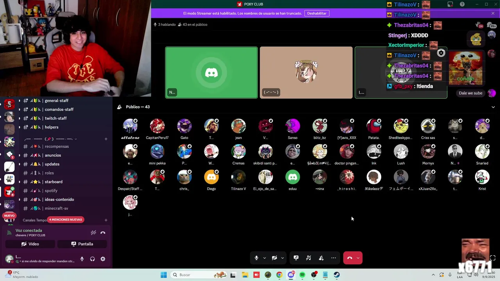Open eduu's green Discord avatar
Viewport: 500px width, 281px height.
pyautogui.click(x=293, y=177)
